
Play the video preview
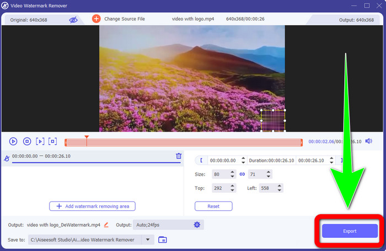point(13,141)
